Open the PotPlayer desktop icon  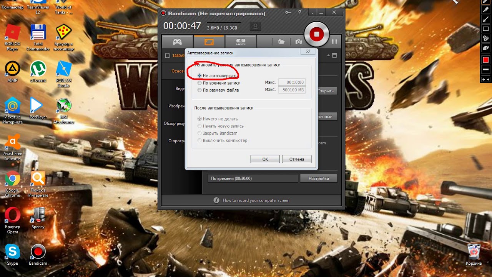(38, 108)
